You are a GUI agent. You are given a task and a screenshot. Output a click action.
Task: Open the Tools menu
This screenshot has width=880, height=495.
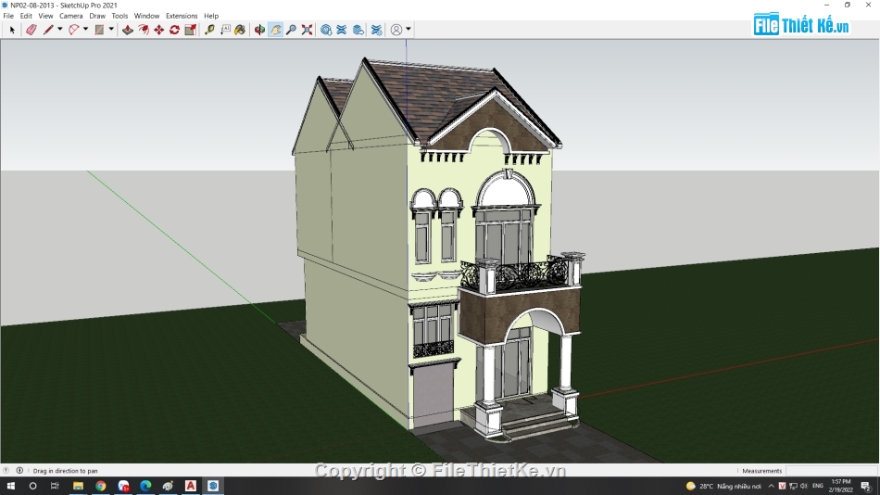point(119,16)
